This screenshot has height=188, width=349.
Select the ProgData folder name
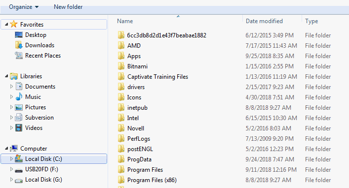(x=139, y=159)
